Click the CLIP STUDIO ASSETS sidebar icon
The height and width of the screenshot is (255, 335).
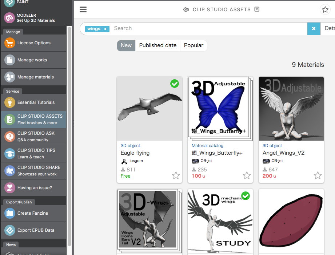(9, 120)
